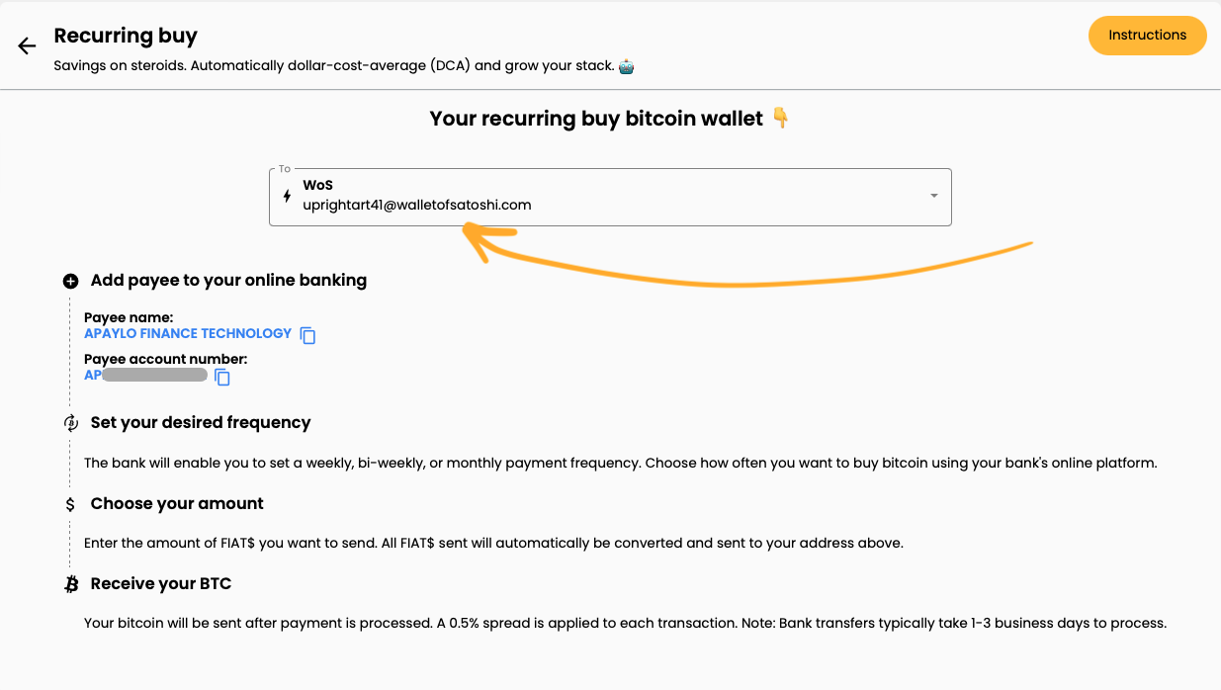The image size is (1221, 690).
Task: Go back using the left arrow
Action: 27,45
